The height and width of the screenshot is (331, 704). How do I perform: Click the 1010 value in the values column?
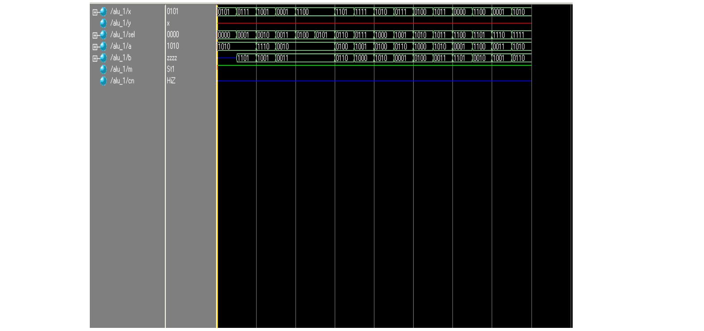(x=173, y=46)
